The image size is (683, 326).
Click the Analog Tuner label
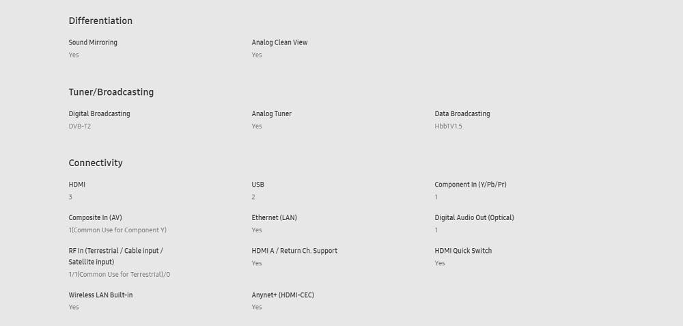coord(271,113)
